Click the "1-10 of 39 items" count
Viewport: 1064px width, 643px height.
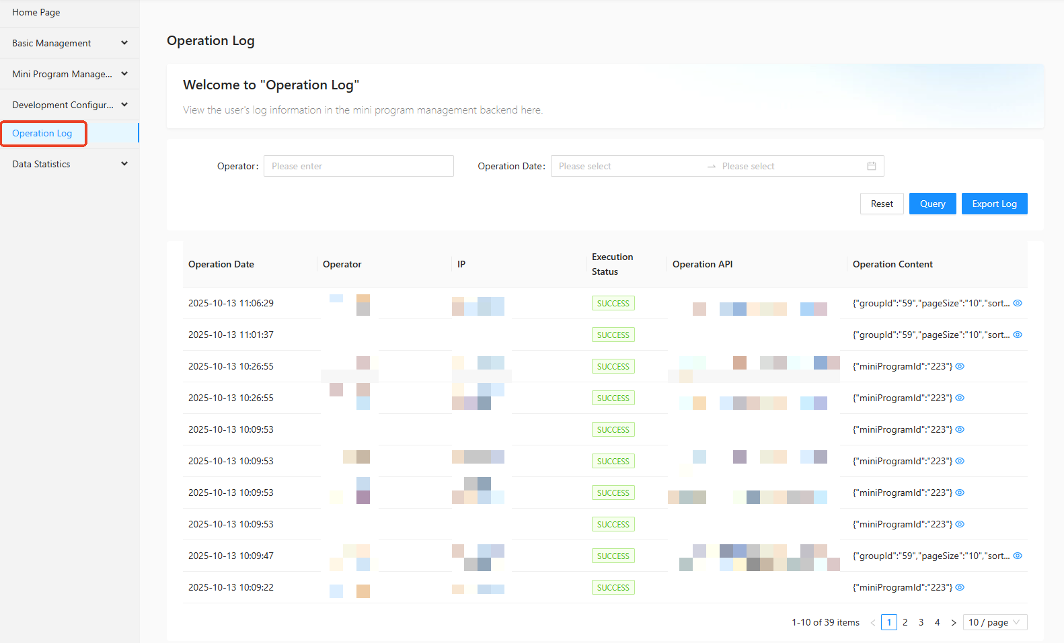click(x=825, y=623)
